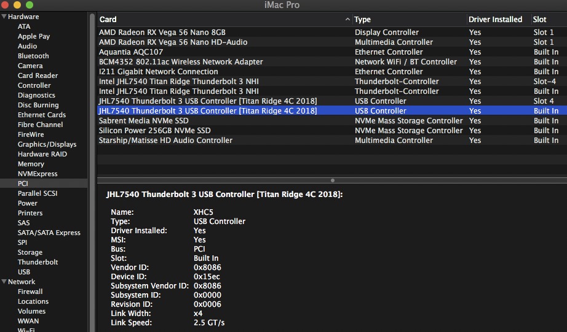This screenshot has height=332, width=567.
Task: Select AMD Radeon Vega 56 Nano HD-Audio row
Action: [332, 42]
